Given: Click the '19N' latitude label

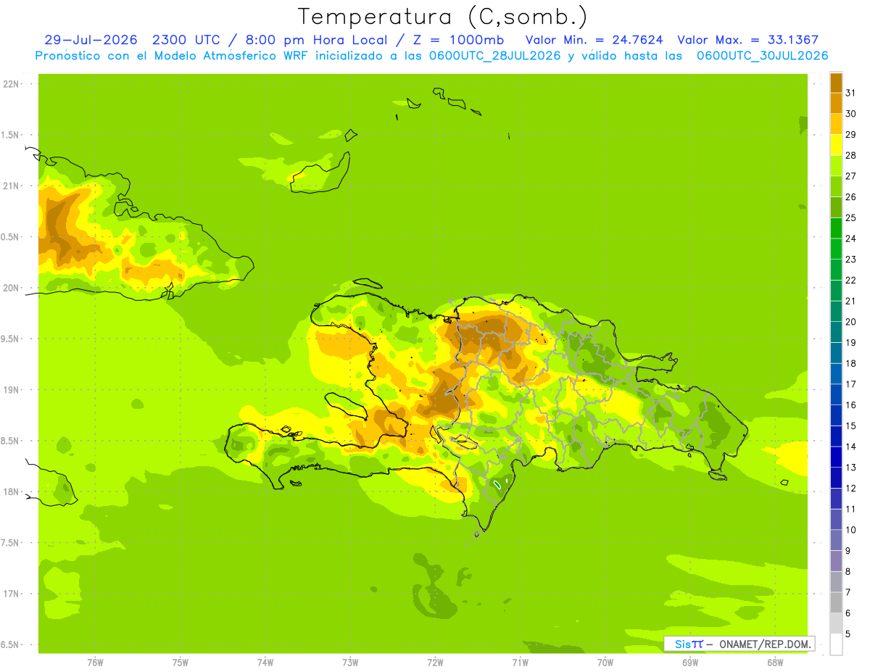Looking at the screenshot, I should pos(10,390).
